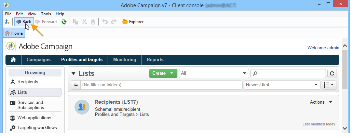Go to the home icon in navigation bar
This screenshot has height=138, width=355.
click(x=13, y=60)
